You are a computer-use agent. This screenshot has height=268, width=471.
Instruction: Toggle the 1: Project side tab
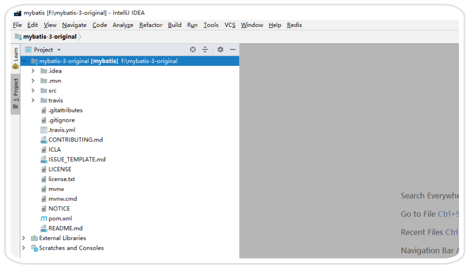point(15,94)
